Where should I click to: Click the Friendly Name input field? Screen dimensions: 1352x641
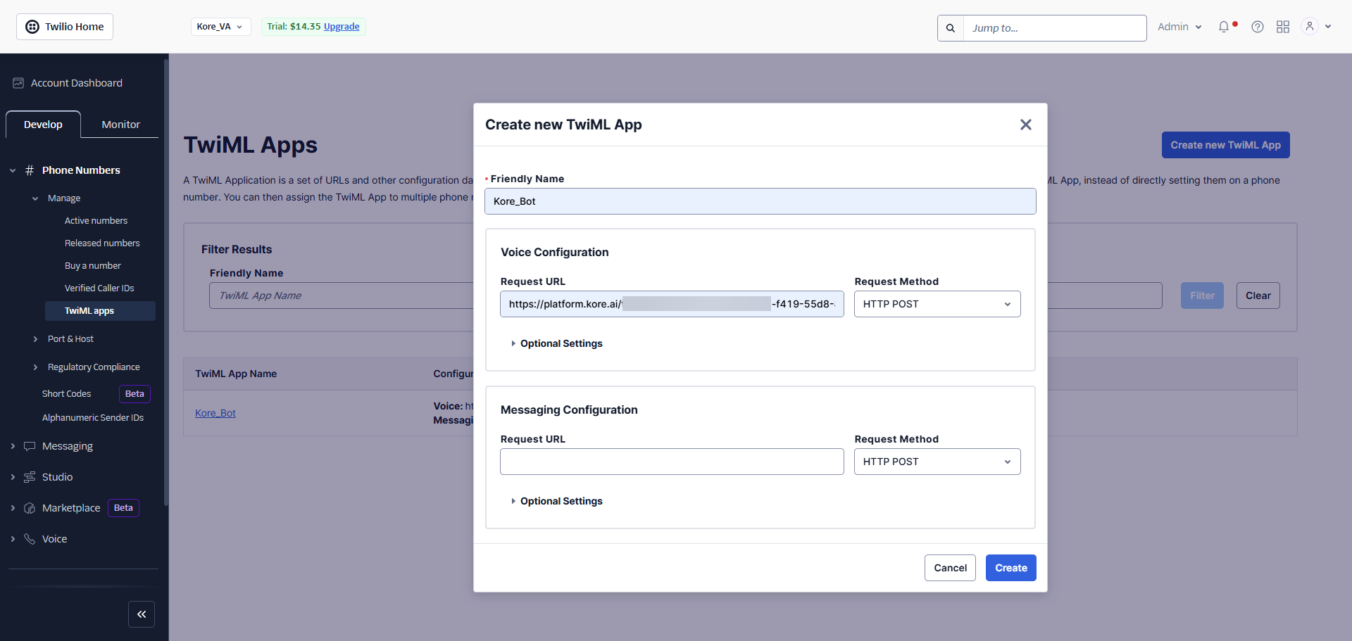[760, 201]
